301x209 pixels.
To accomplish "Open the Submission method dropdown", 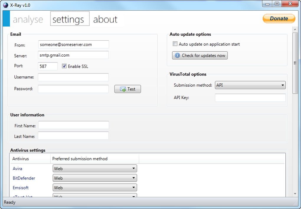I will coord(250,85).
